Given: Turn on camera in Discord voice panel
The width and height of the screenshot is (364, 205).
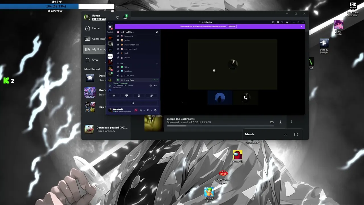Looking at the screenshot, I should pyautogui.click(x=114, y=96).
